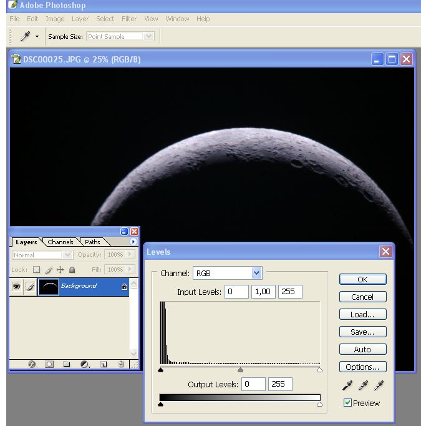Click the Save... button
Viewport: 421px width, 426px height.
click(362, 332)
